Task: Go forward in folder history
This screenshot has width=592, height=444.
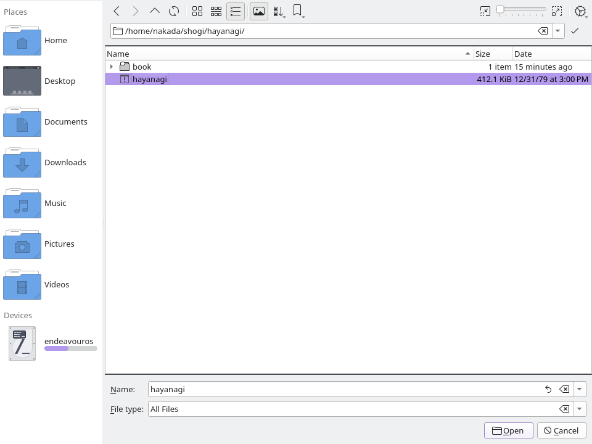Action: click(x=136, y=11)
